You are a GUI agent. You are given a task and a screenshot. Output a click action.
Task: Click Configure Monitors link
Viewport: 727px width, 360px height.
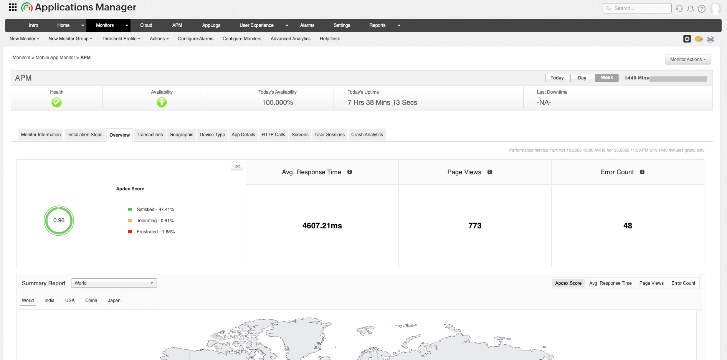(242, 39)
